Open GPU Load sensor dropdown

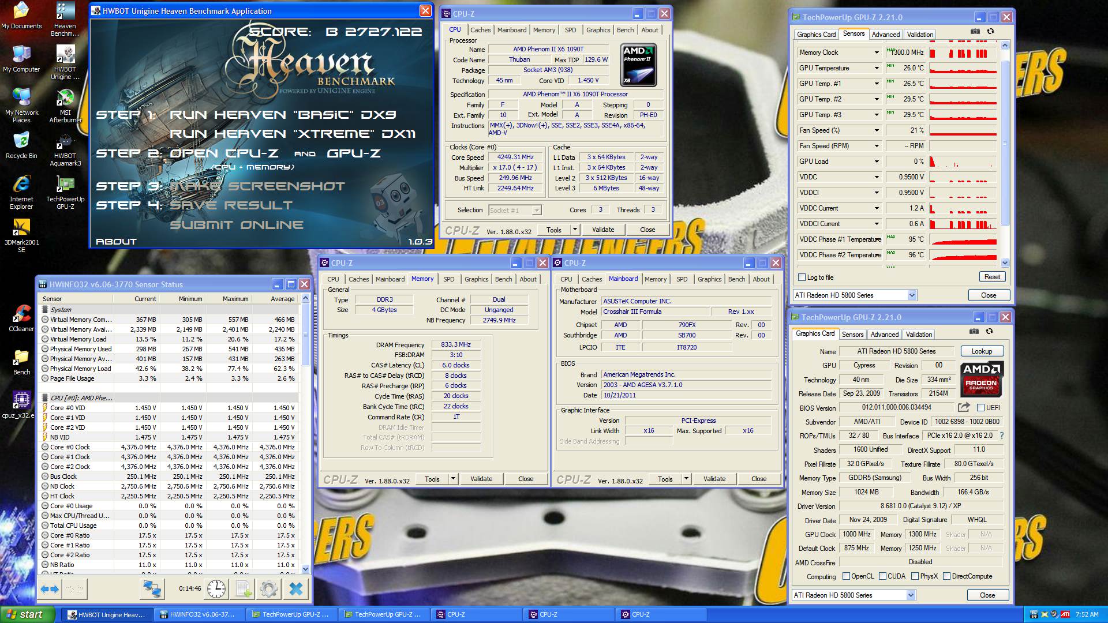[x=877, y=162]
